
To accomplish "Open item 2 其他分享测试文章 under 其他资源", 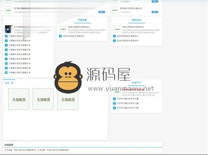I will (x=73, y=36).
